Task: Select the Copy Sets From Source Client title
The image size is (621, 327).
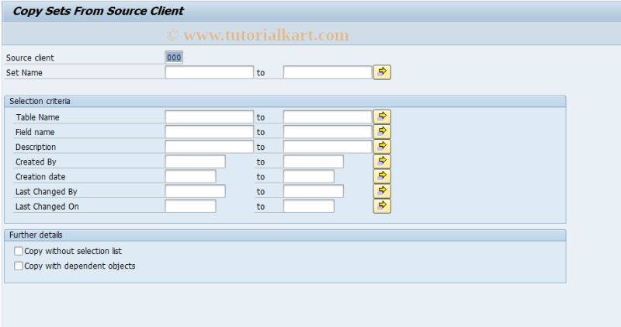Action: [x=99, y=11]
